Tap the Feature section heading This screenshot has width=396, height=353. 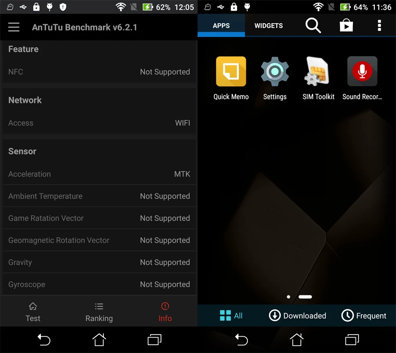click(23, 49)
